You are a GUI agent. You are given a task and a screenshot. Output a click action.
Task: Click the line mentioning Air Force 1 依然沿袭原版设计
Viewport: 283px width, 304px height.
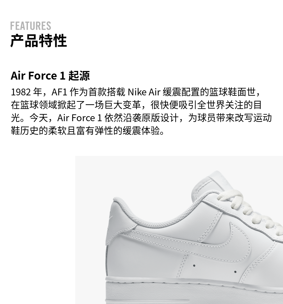tap(141, 118)
